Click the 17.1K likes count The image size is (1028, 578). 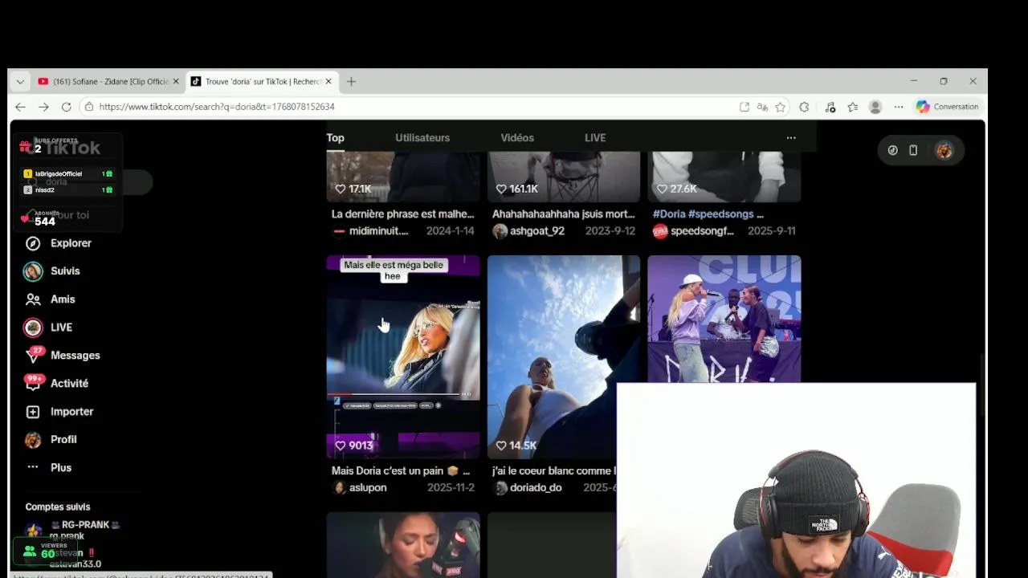coord(360,189)
